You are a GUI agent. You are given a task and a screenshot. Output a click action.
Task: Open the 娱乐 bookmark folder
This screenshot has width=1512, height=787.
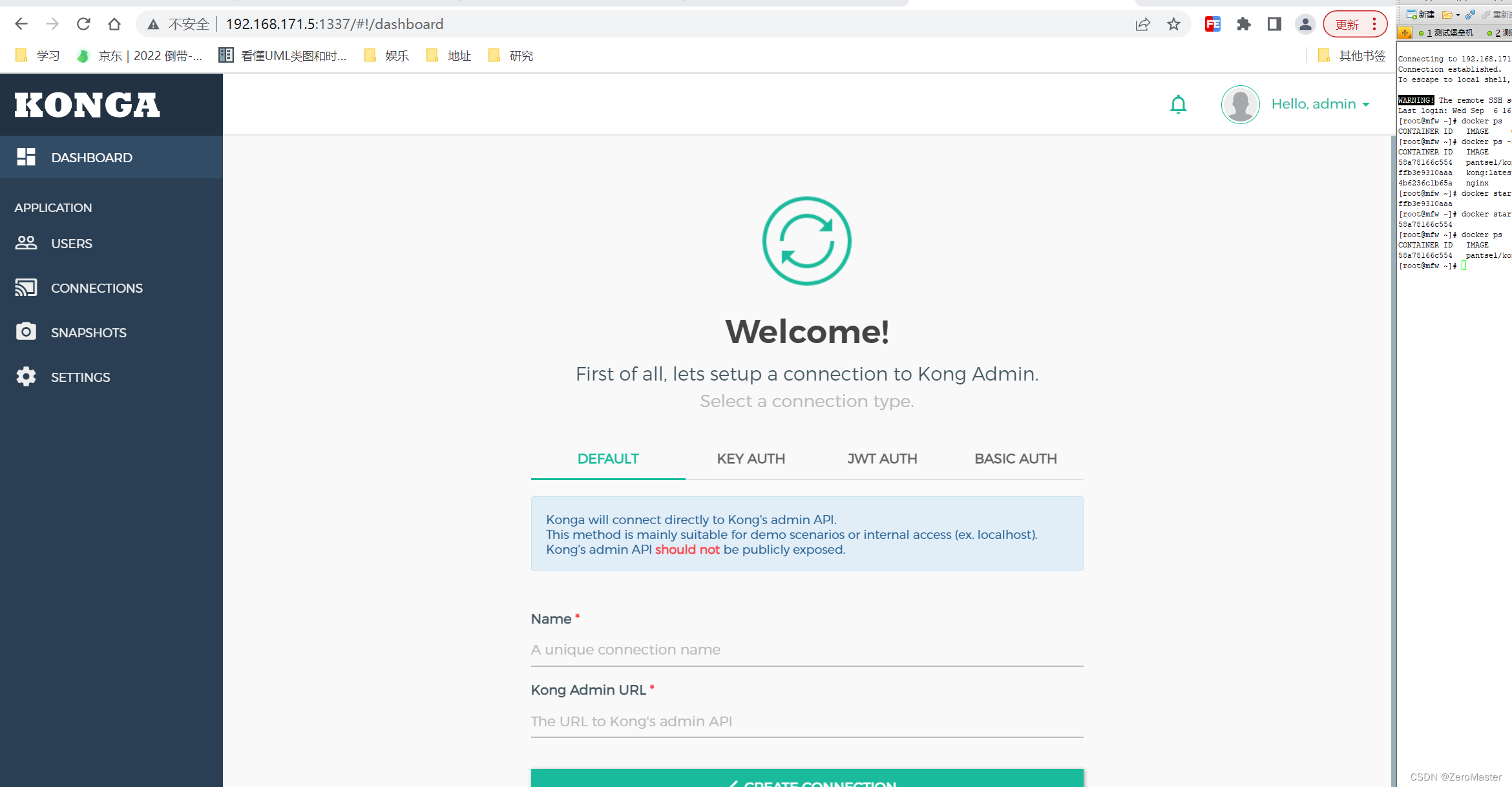coord(386,56)
